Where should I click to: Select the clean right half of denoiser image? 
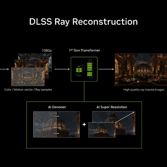[x=68, y=124]
